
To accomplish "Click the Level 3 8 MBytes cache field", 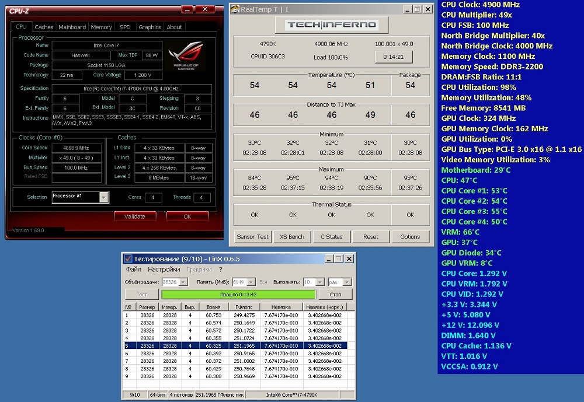I will coord(159,178).
